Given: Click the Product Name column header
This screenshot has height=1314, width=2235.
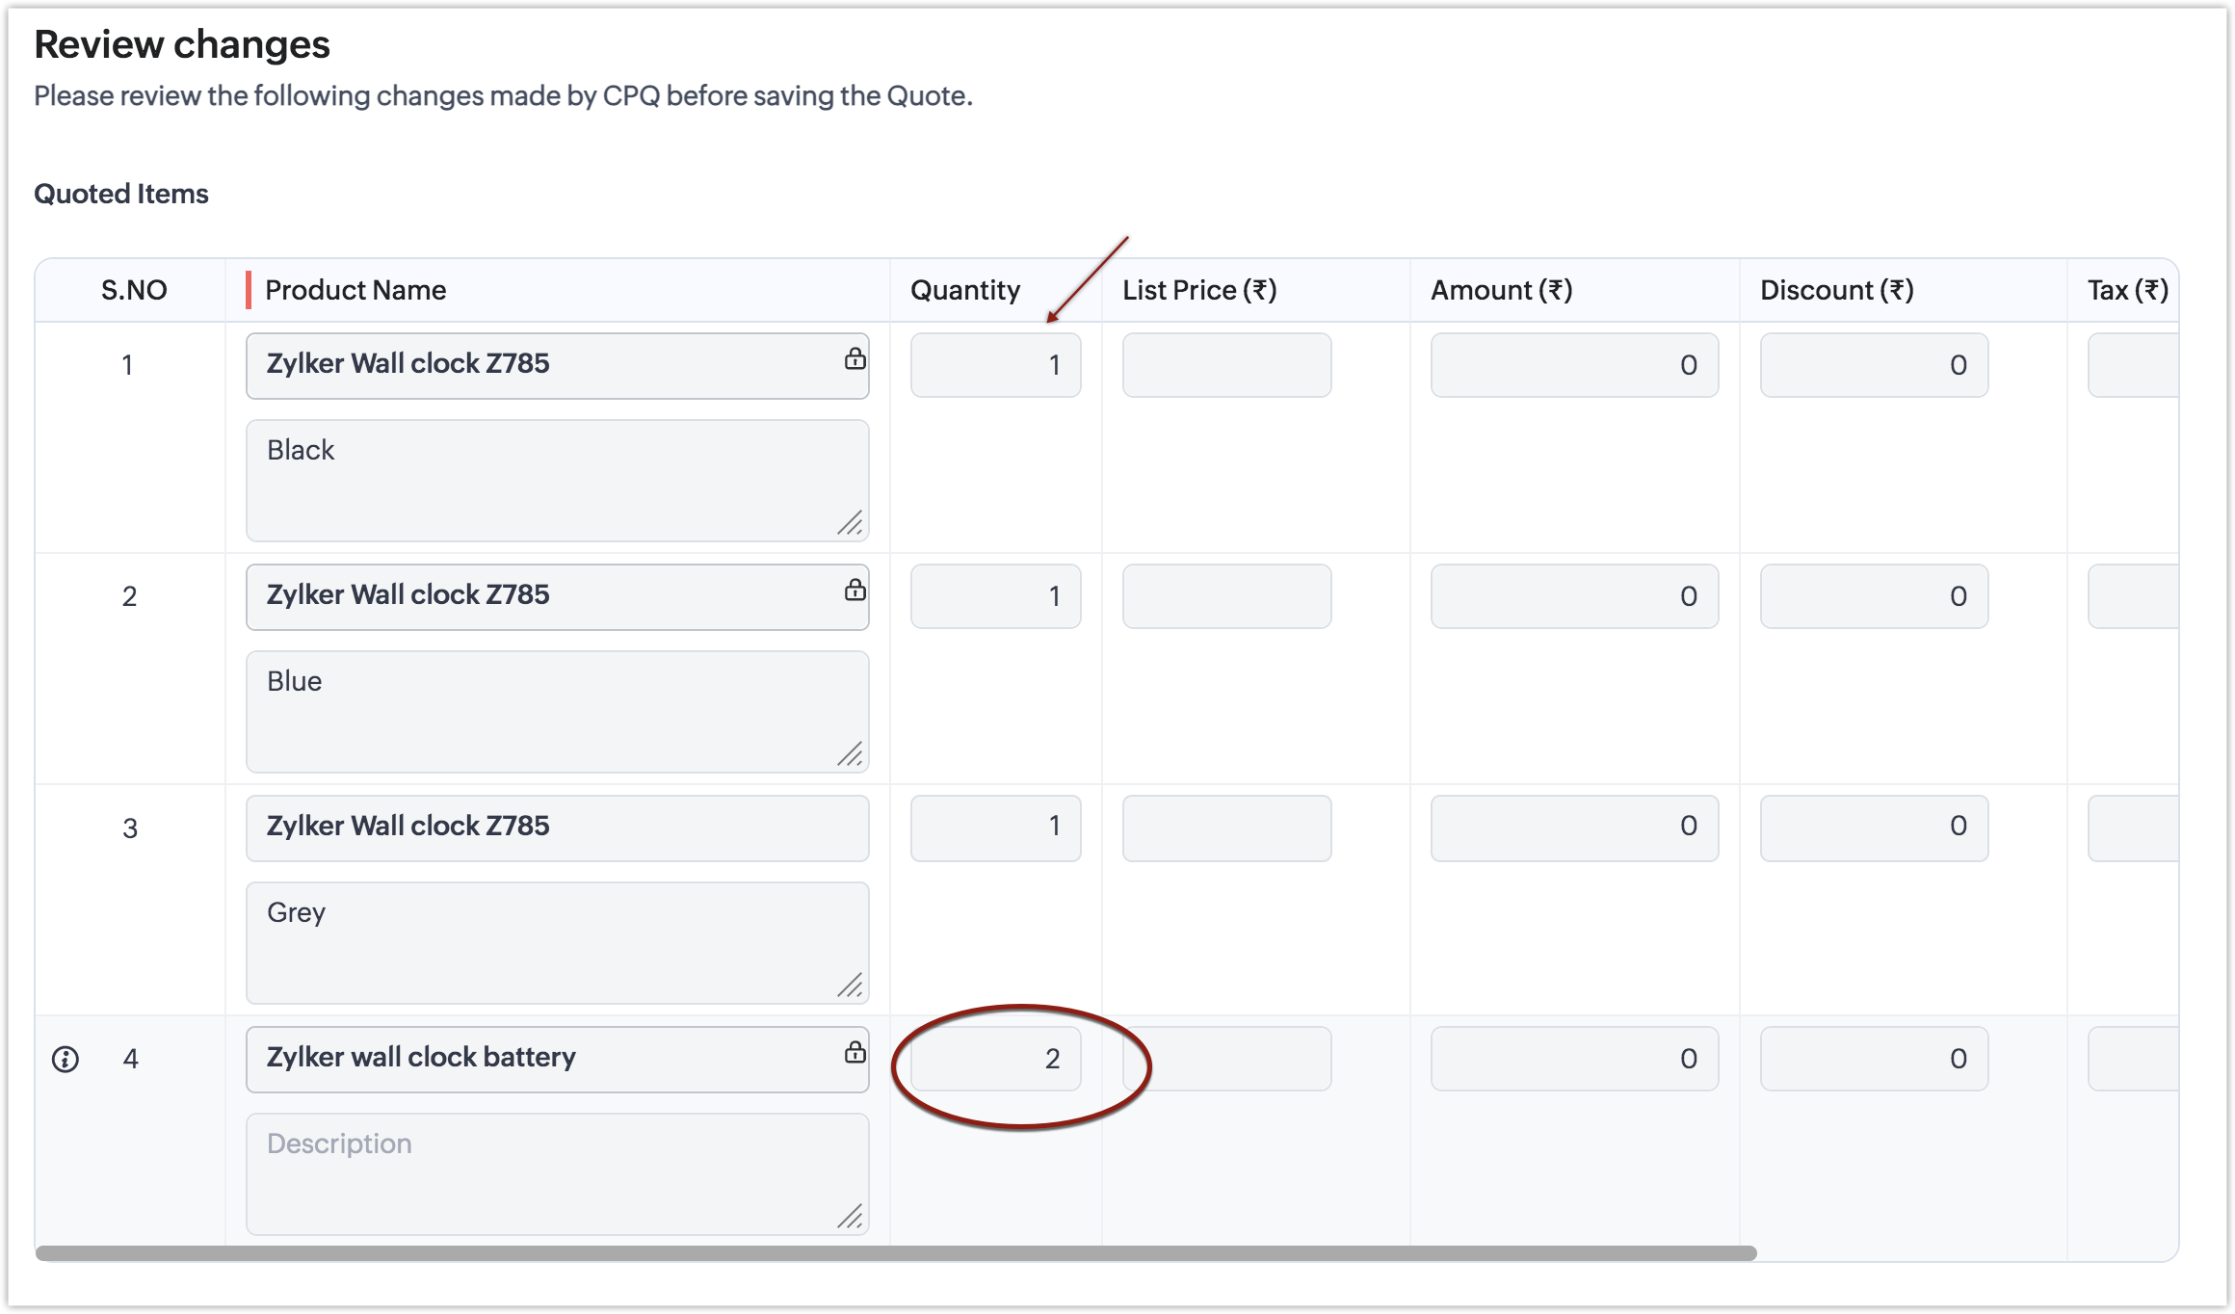Looking at the screenshot, I should (355, 290).
